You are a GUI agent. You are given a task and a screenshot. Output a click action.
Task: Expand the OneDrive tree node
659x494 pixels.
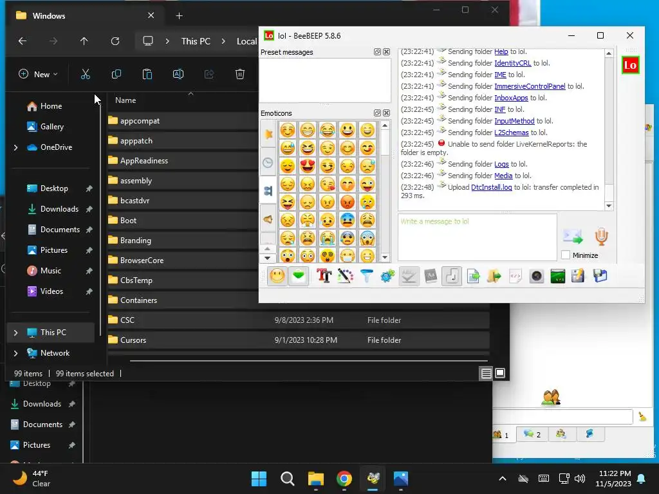pyautogui.click(x=15, y=147)
